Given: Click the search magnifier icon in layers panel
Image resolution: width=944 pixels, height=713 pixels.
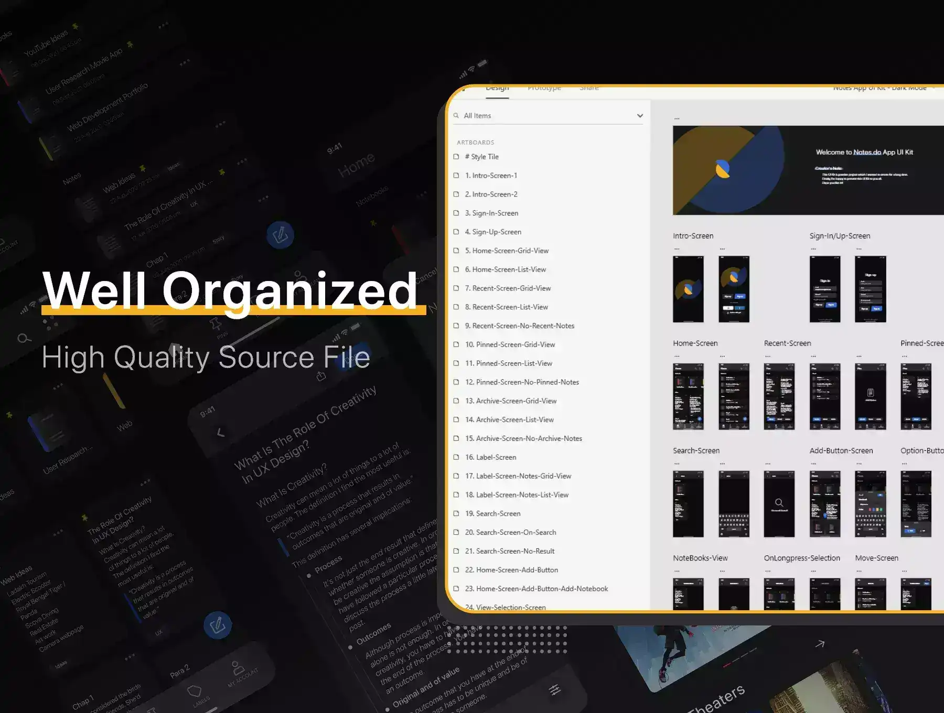Looking at the screenshot, I should tap(456, 116).
